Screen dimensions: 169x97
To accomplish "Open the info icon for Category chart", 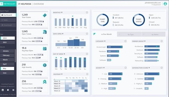I will (x=125, y=41).
